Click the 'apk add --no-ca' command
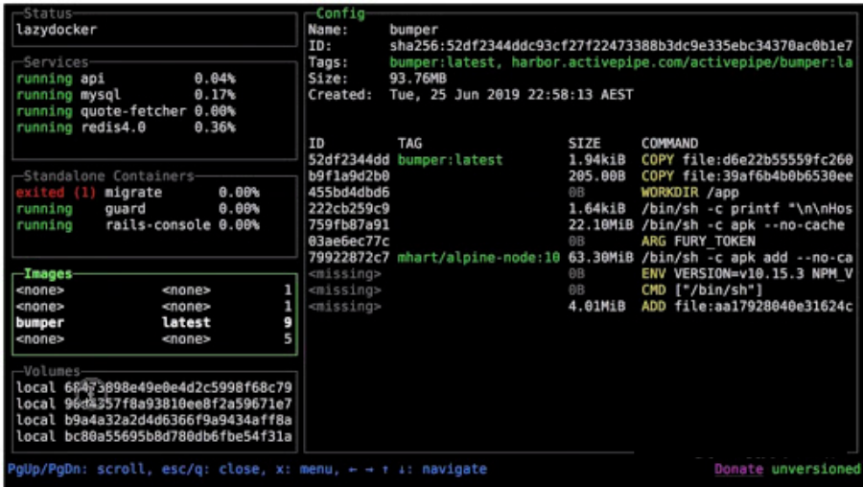This screenshot has height=487, width=863. pyautogui.click(x=747, y=258)
